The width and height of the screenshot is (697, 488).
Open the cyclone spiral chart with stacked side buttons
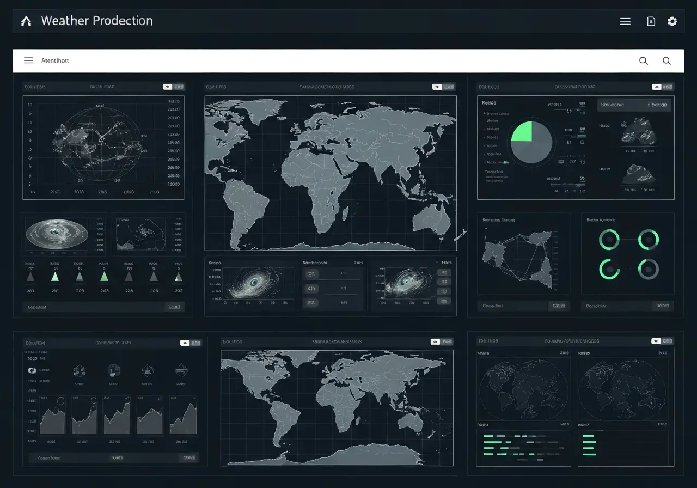click(409, 283)
